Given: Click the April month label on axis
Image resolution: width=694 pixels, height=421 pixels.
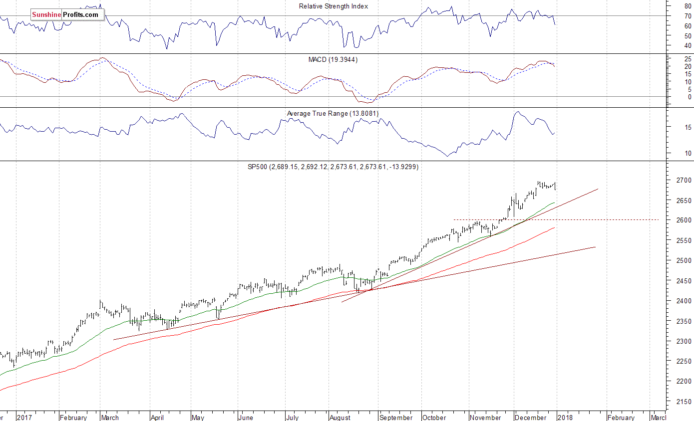Looking at the screenshot, I should (x=157, y=418).
